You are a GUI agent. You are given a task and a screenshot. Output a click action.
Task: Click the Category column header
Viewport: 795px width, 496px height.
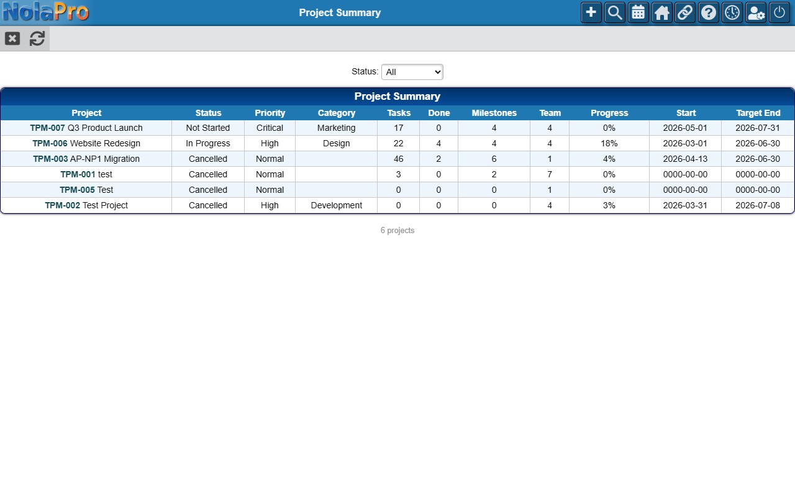[x=337, y=113]
